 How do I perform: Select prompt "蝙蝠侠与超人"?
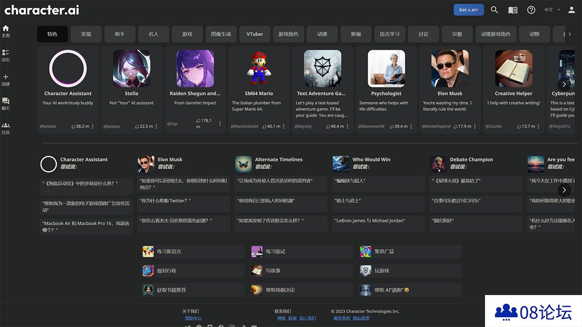(x=378, y=184)
